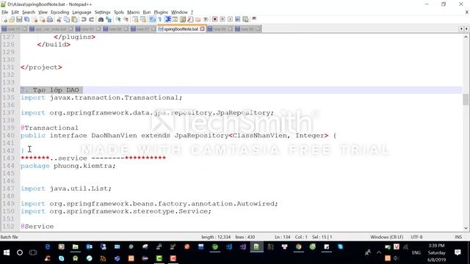Click Run a Macro Multiple Times icon

tap(238, 20)
